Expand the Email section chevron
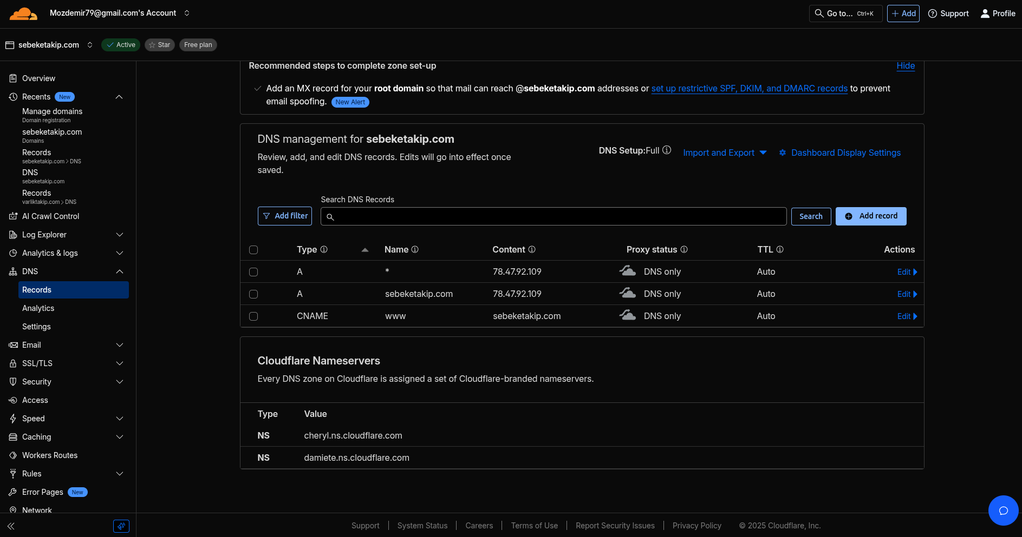The height and width of the screenshot is (537, 1022). tap(120, 345)
